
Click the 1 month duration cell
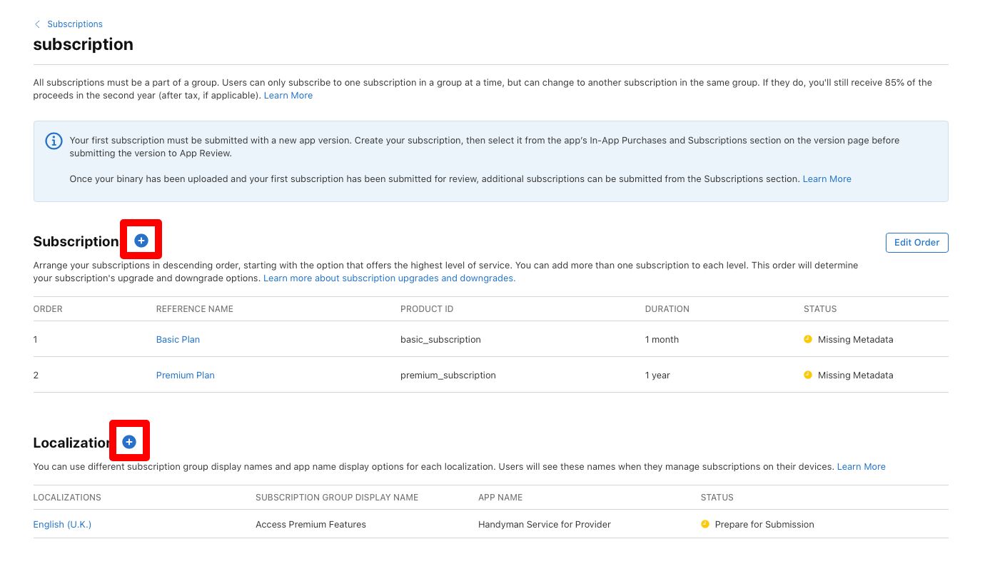tap(662, 339)
